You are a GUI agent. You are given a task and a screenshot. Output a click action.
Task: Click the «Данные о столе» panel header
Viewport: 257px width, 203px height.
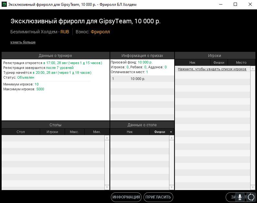coord(142,125)
